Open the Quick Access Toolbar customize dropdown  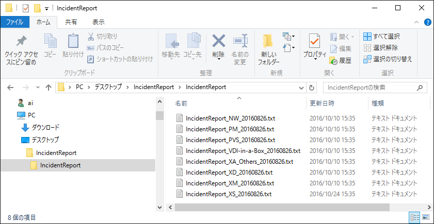click(47, 8)
